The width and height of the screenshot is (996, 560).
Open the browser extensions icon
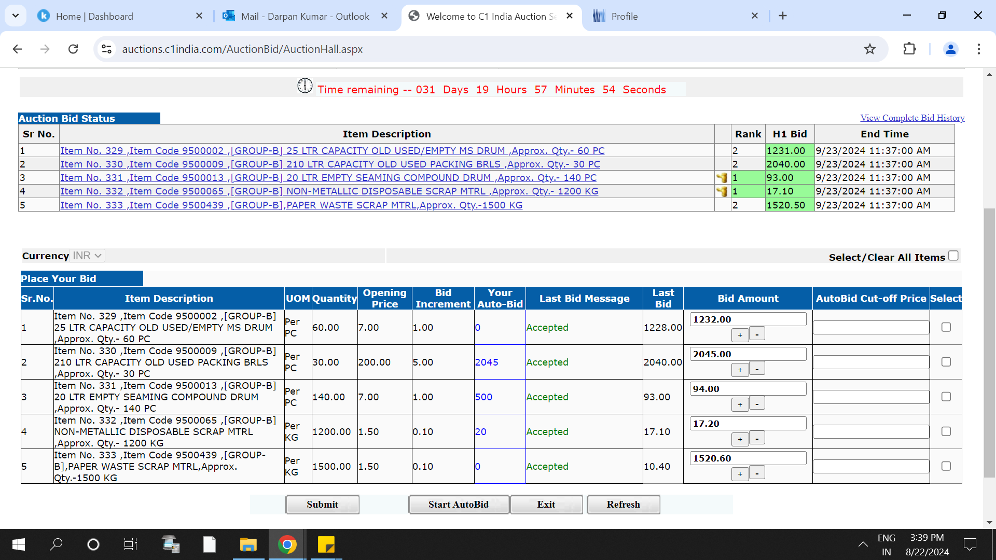coord(909,49)
